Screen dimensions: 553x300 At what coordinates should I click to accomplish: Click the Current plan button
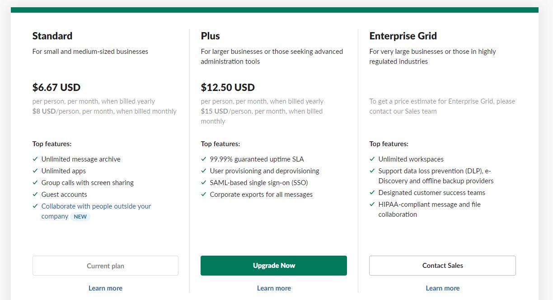coord(105,266)
